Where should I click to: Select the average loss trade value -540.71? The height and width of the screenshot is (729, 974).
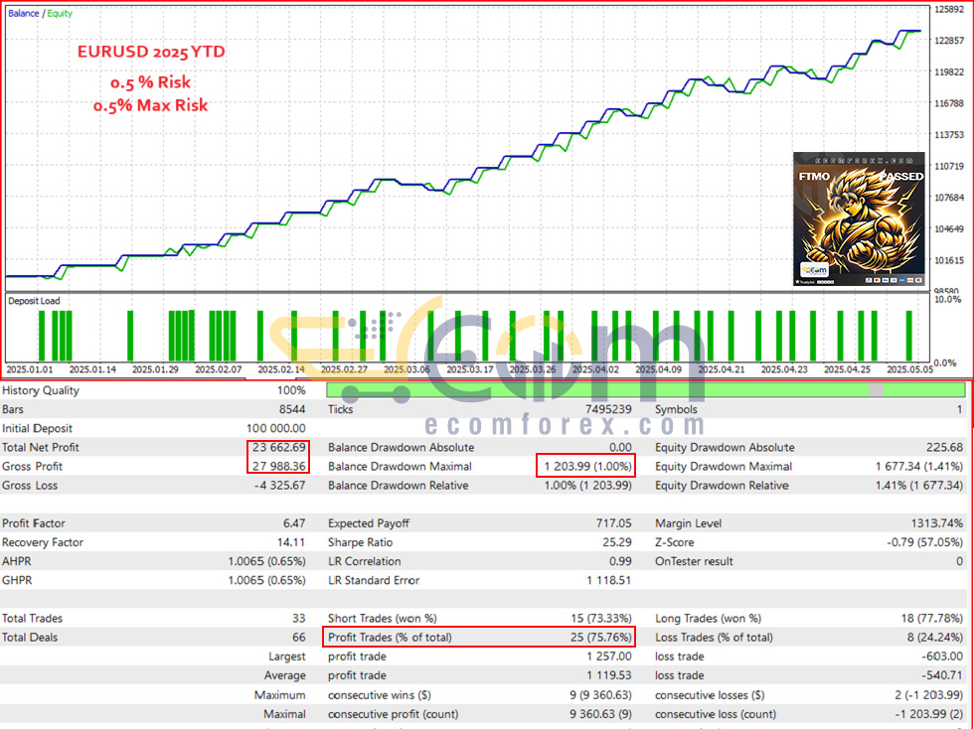click(x=943, y=675)
